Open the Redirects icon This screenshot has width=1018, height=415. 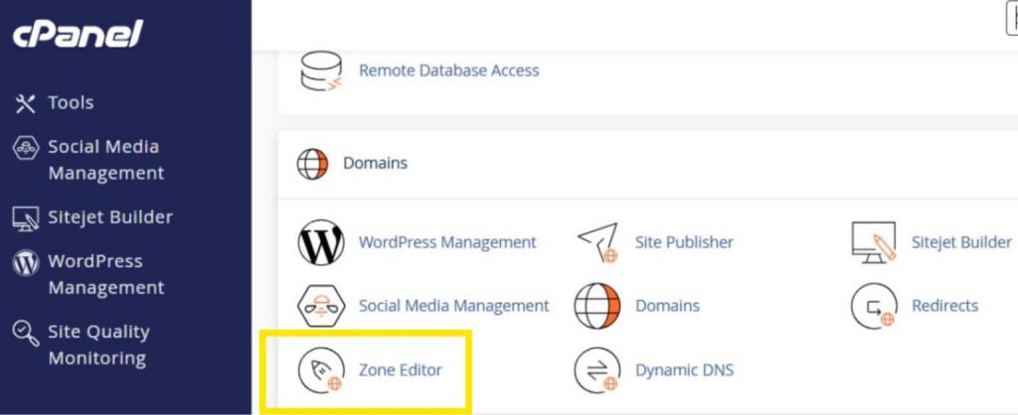874,306
